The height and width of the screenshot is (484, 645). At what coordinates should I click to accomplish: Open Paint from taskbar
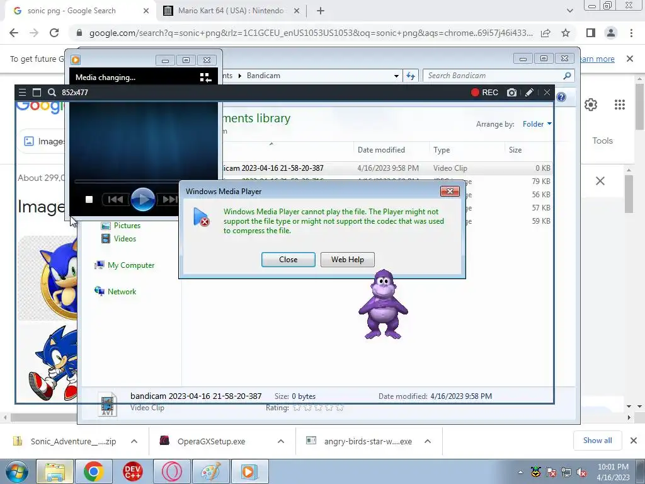click(x=210, y=471)
